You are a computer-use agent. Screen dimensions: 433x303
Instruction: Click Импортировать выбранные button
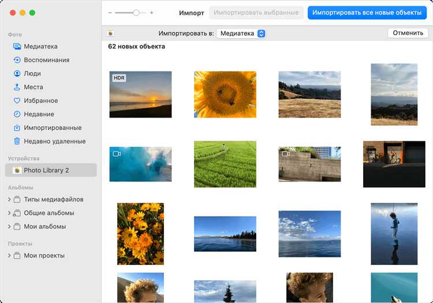[x=256, y=13]
